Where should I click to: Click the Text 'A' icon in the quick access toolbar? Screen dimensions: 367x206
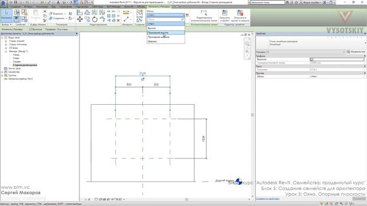point(58,2)
